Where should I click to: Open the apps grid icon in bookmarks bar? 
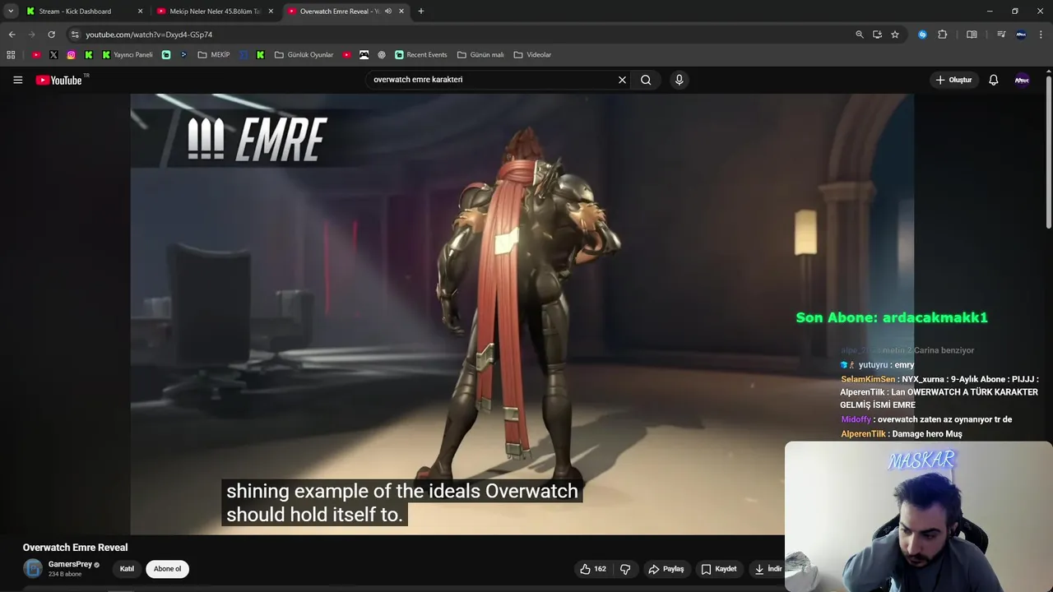coord(11,55)
